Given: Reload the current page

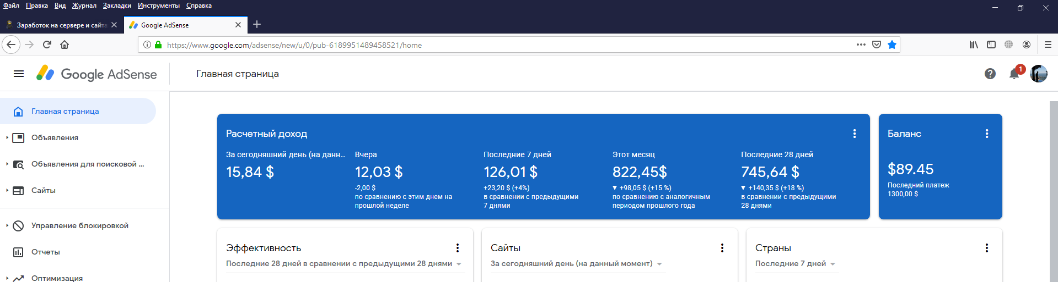Looking at the screenshot, I should point(47,45).
